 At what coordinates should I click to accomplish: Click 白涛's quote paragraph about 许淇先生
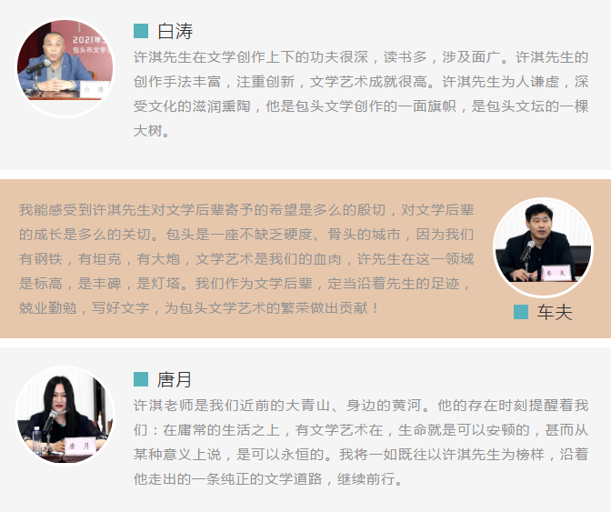pos(361,94)
